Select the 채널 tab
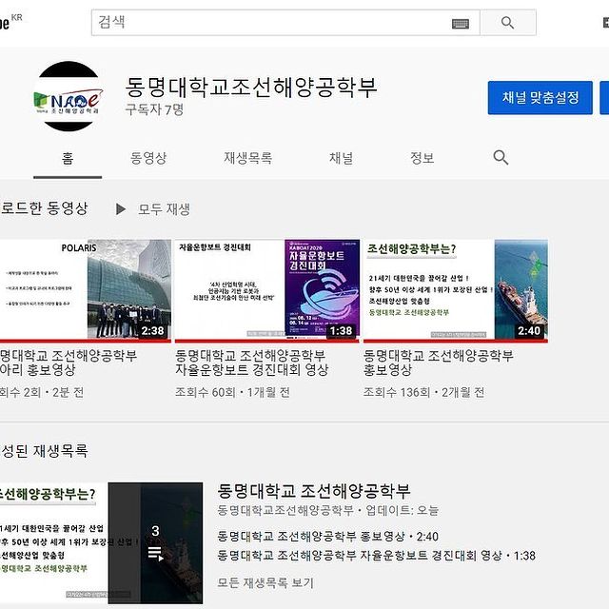Image resolution: width=609 pixels, height=609 pixels. (x=341, y=158)
